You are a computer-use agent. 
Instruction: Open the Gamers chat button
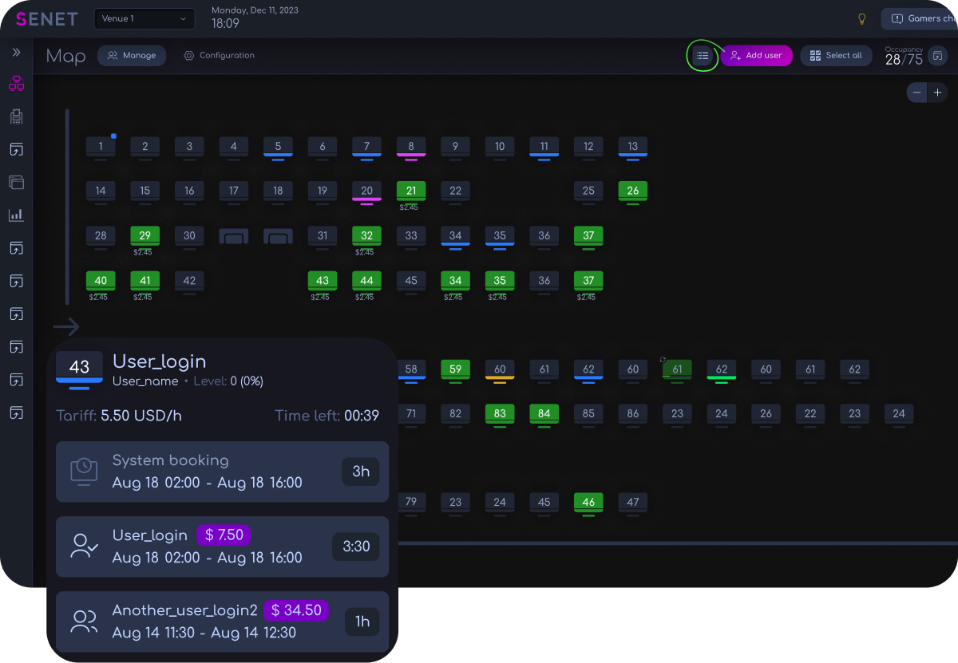[x=920, y=18]
